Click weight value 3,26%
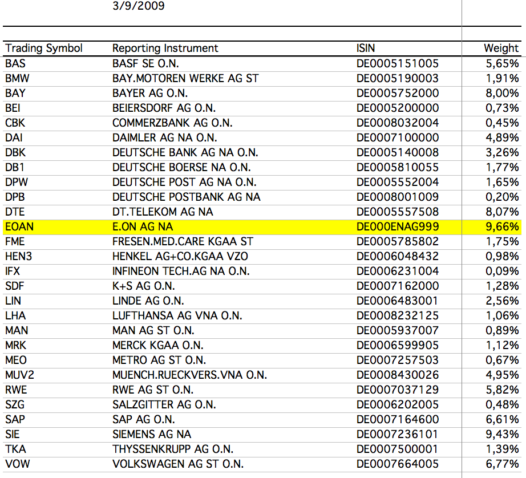This screenshot has width=526, height=478. pyautogui.click(x=502, y=153)
